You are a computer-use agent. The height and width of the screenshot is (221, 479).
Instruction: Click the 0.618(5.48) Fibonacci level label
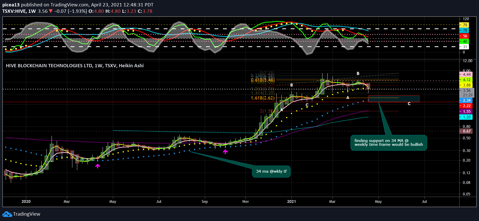263,80
